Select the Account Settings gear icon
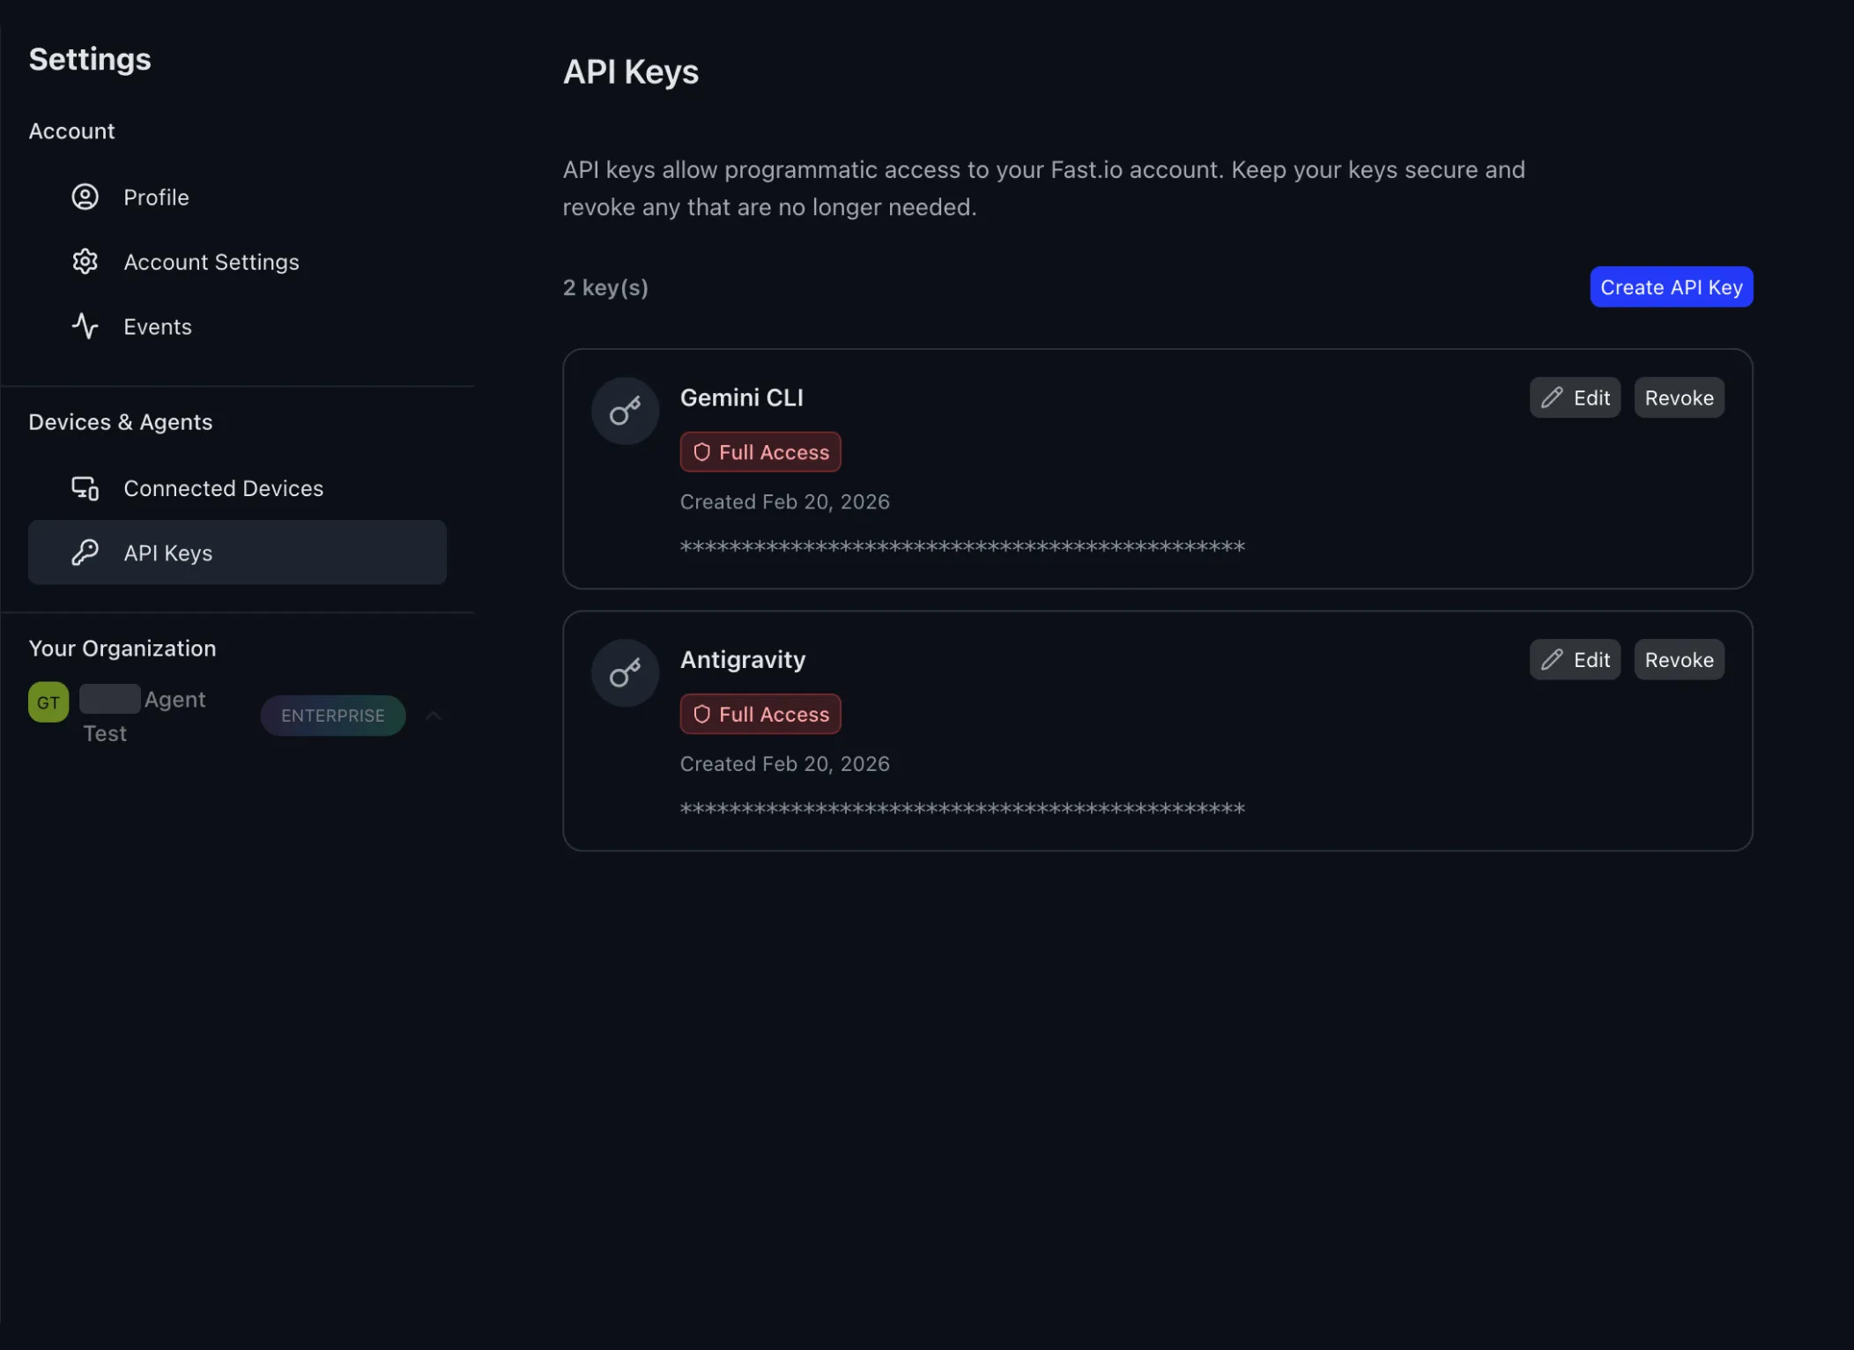 85,261
